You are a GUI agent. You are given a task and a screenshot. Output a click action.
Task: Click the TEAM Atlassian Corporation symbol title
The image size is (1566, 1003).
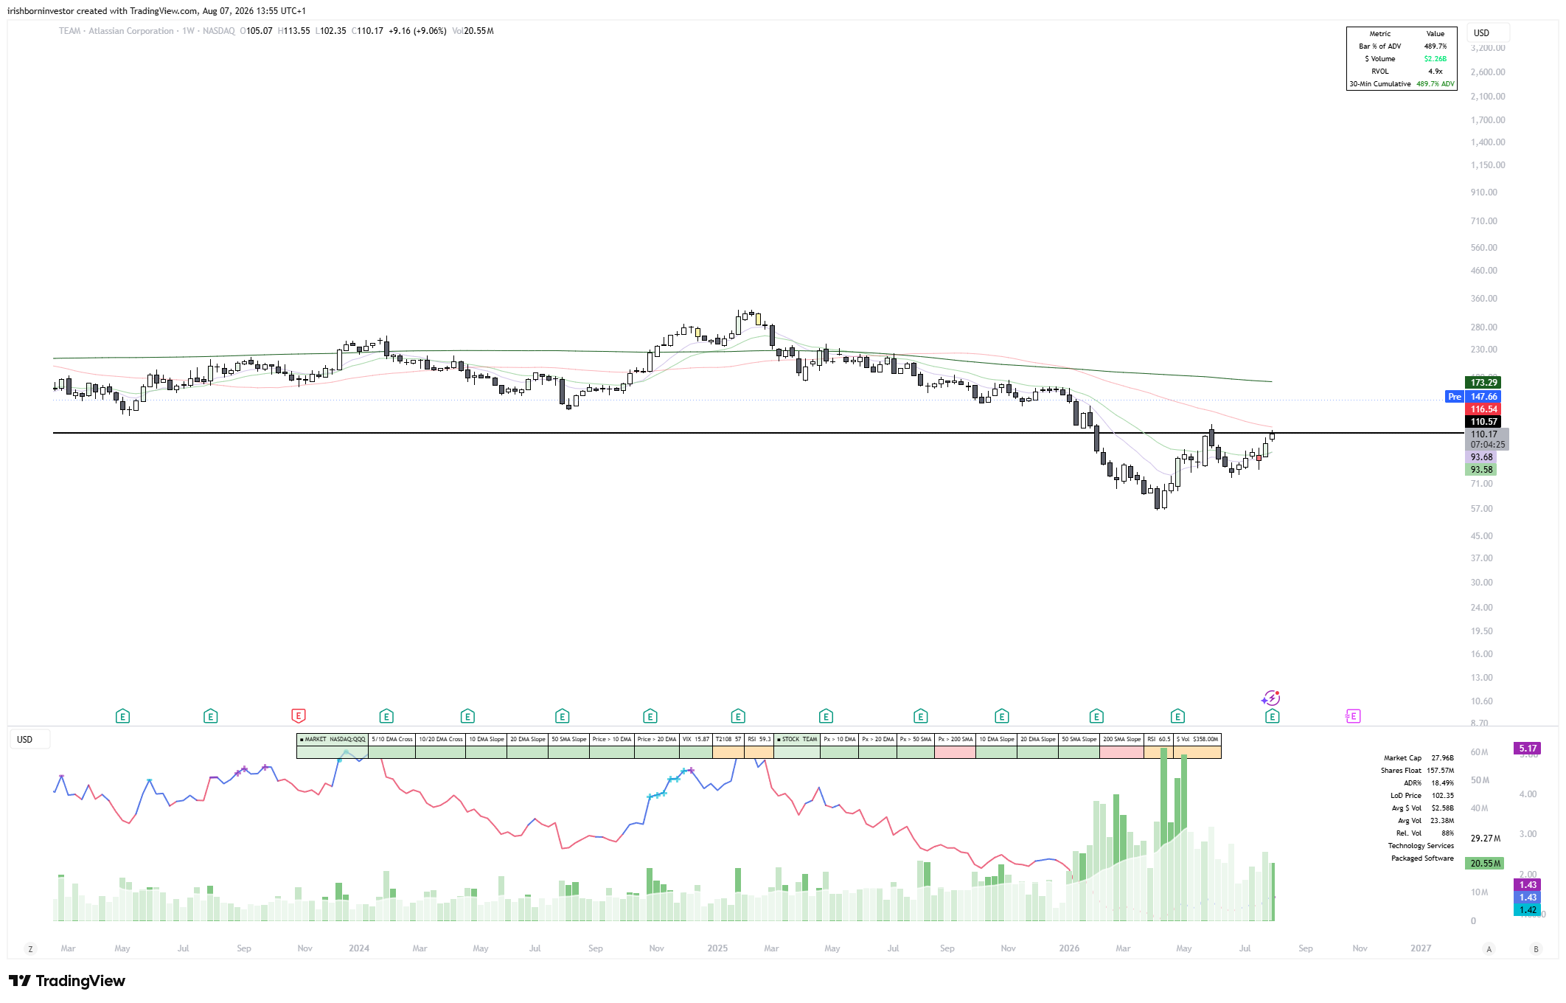(x=116, y=31)
